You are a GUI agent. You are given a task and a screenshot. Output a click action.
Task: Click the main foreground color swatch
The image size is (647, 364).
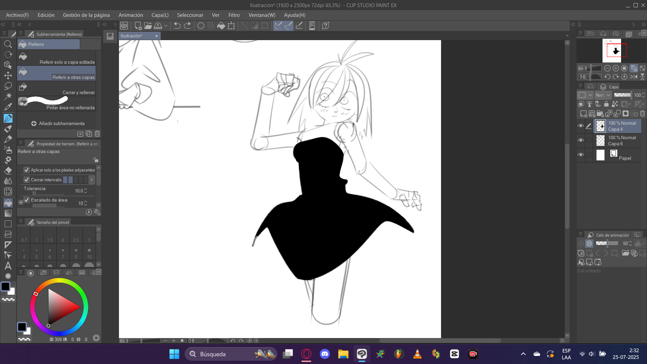6,287
